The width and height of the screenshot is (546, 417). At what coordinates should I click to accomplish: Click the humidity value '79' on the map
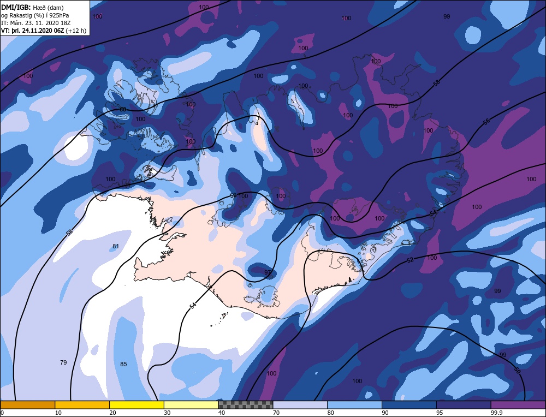(x=63, y=363)
